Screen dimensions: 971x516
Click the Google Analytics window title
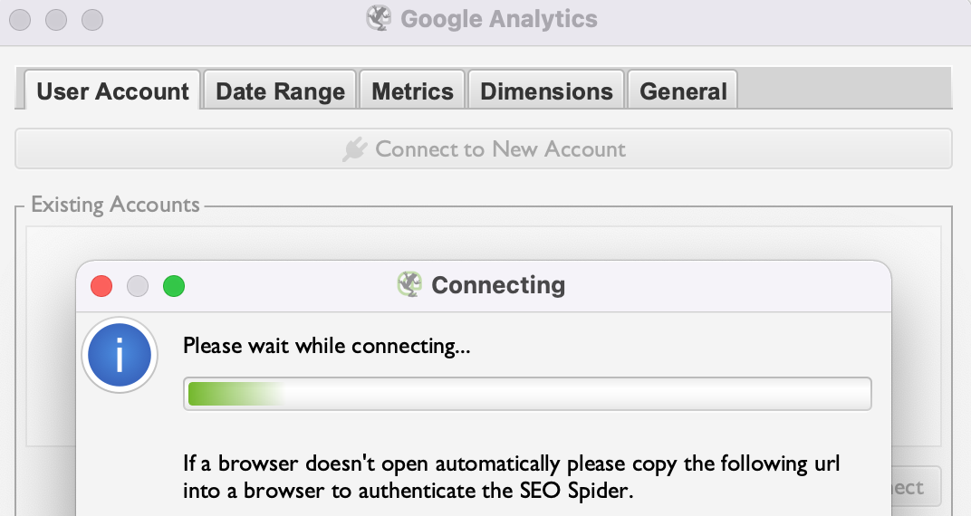[x=498, y=19]
